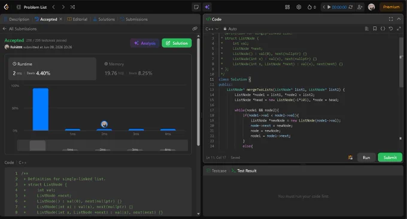Screen dimensions: 407x219
Task: Select the Accepted tab
Action: [x=46, y=19]
